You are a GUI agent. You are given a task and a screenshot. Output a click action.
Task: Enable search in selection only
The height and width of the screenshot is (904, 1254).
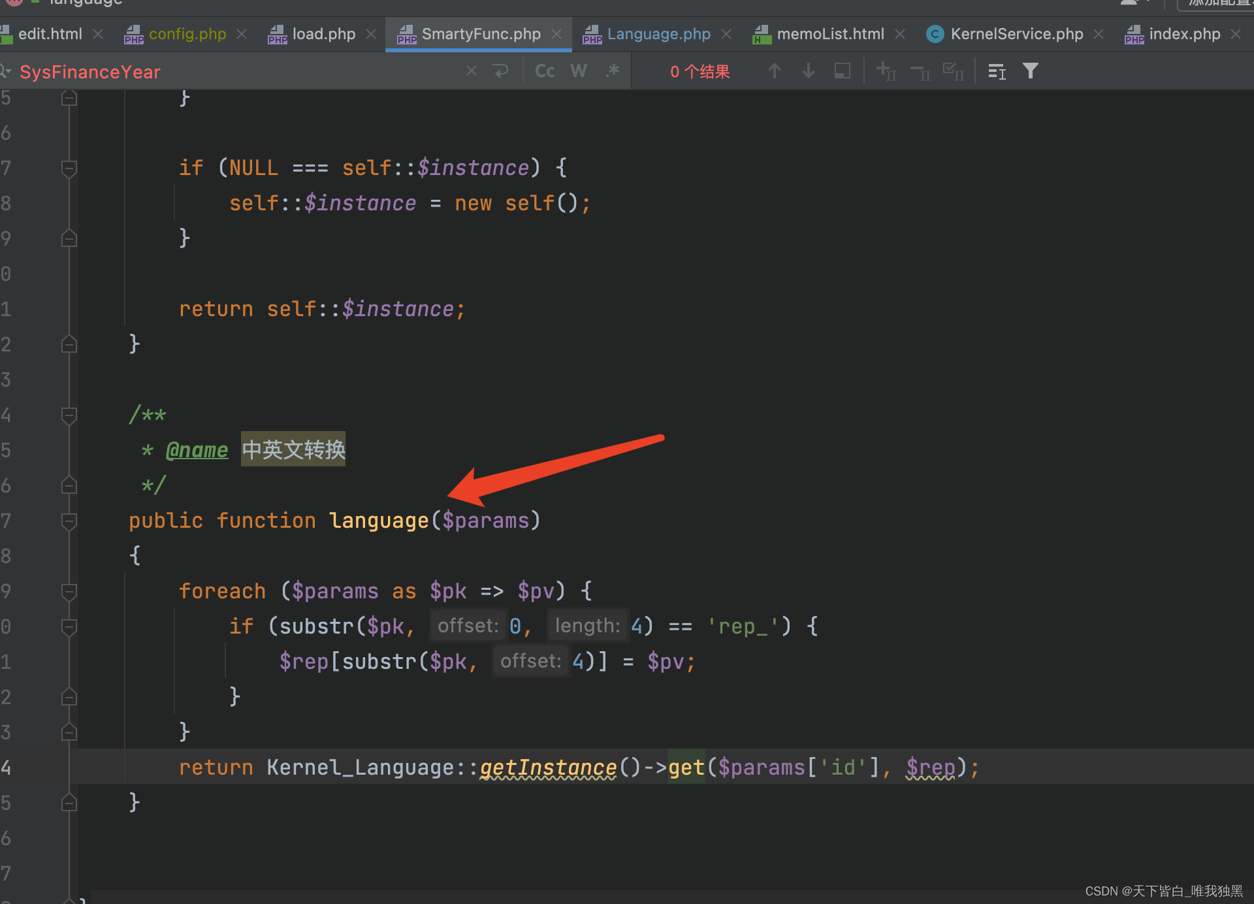pos(842,71)
